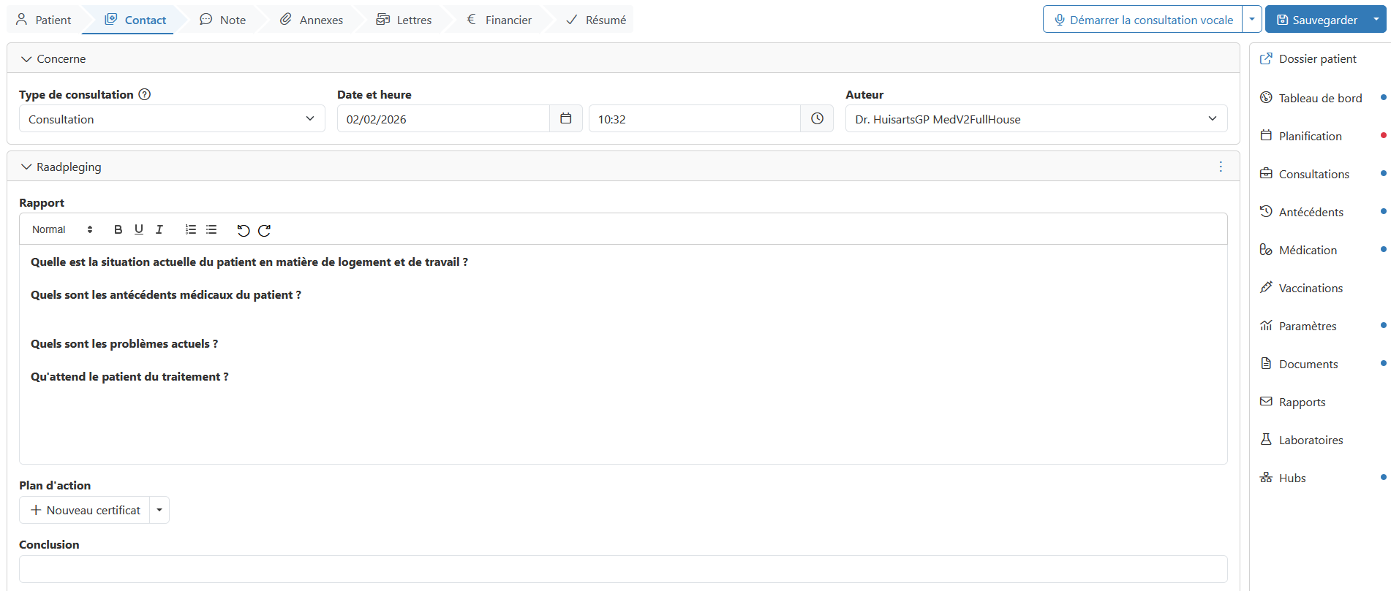Open the Sauvegarder dropdown arrow
This screenshot has width=1391, height=591.
tap(1376, 20)
